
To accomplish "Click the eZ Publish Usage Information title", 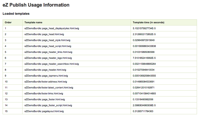I will [x=36, y=5].
